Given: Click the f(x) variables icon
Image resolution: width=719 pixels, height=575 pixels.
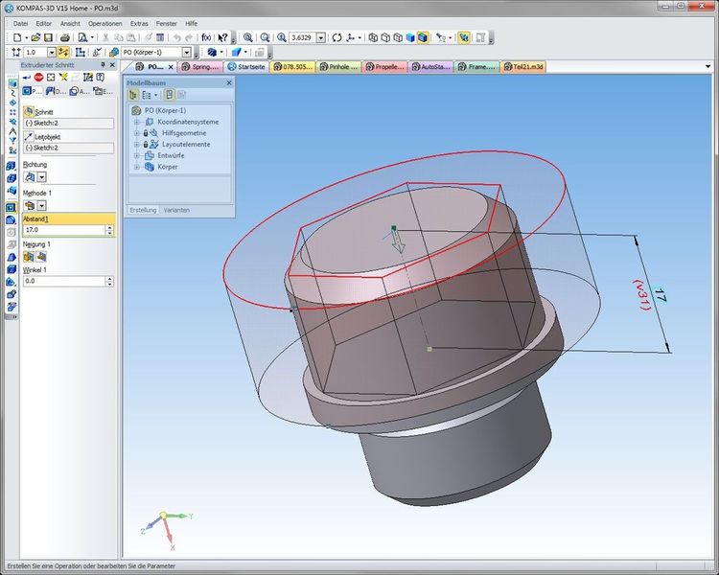Looking at the screenshot, I should pyautogui.click(x=205, y=37).
